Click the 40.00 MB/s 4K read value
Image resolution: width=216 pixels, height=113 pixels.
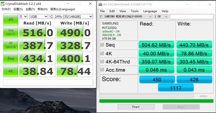(x=156, y=54)
